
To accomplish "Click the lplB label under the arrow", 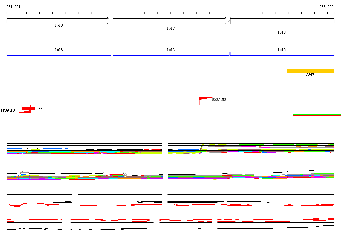I will coord(59,25).
